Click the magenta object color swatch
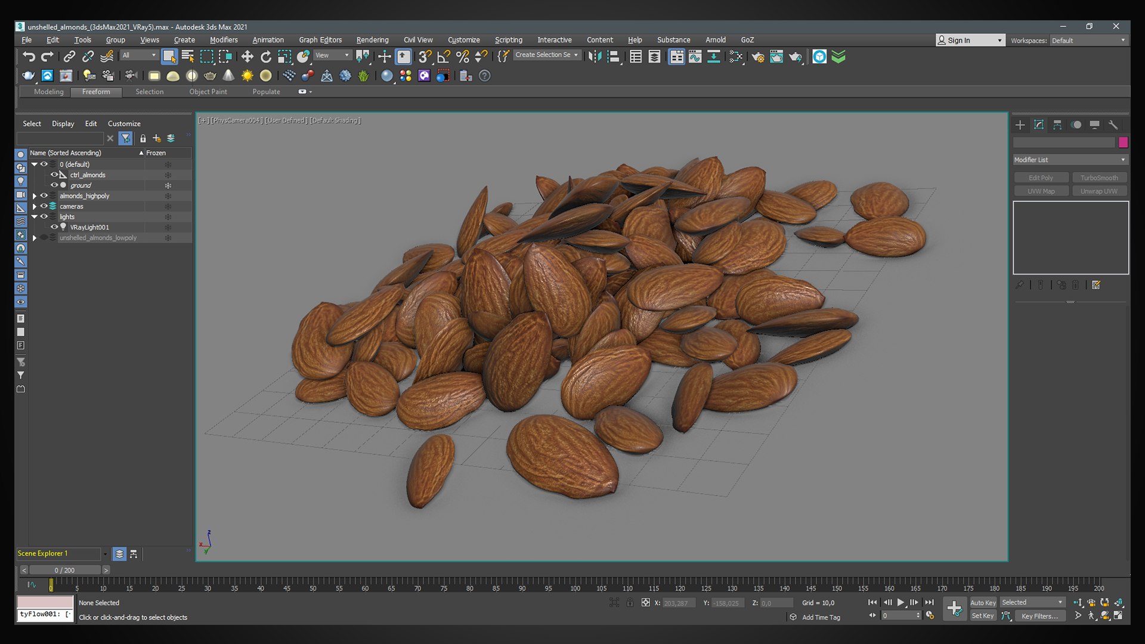Viewport: 1145px width, 644px height. coord(1124,143)
